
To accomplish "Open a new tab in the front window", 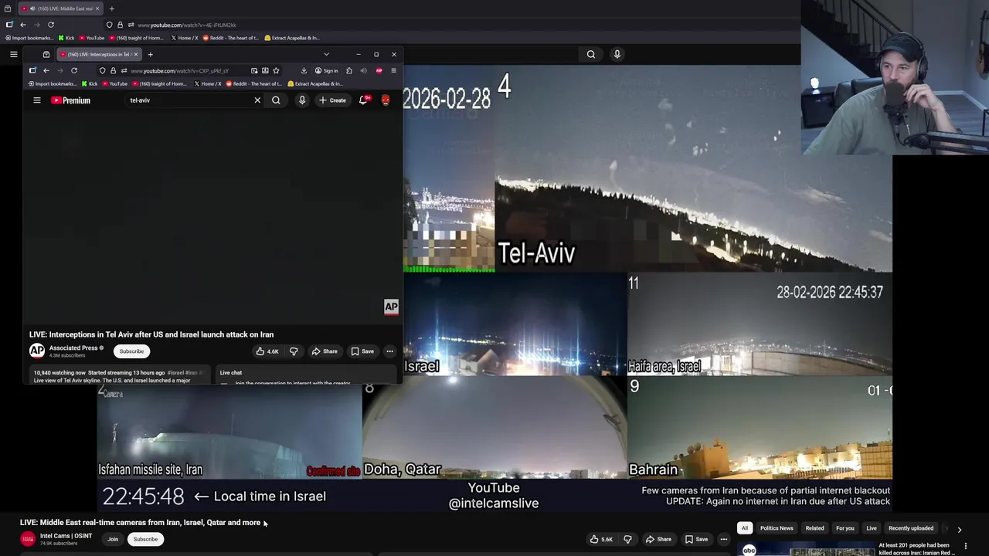I will click(x=150, y=54).
